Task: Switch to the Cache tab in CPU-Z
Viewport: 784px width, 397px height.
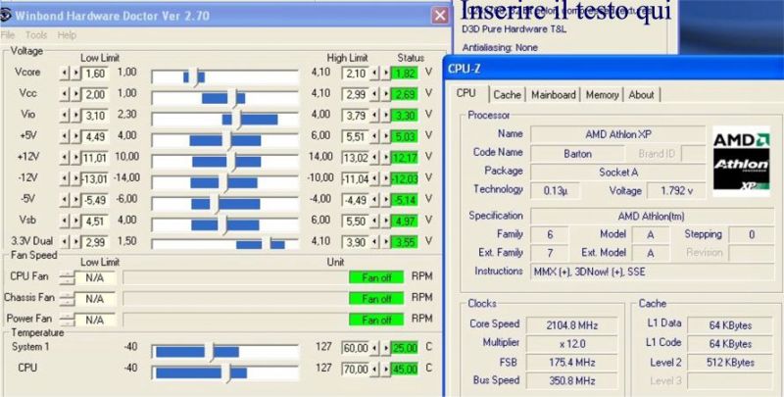Action: pyautogui.click(x=507, y=94)
